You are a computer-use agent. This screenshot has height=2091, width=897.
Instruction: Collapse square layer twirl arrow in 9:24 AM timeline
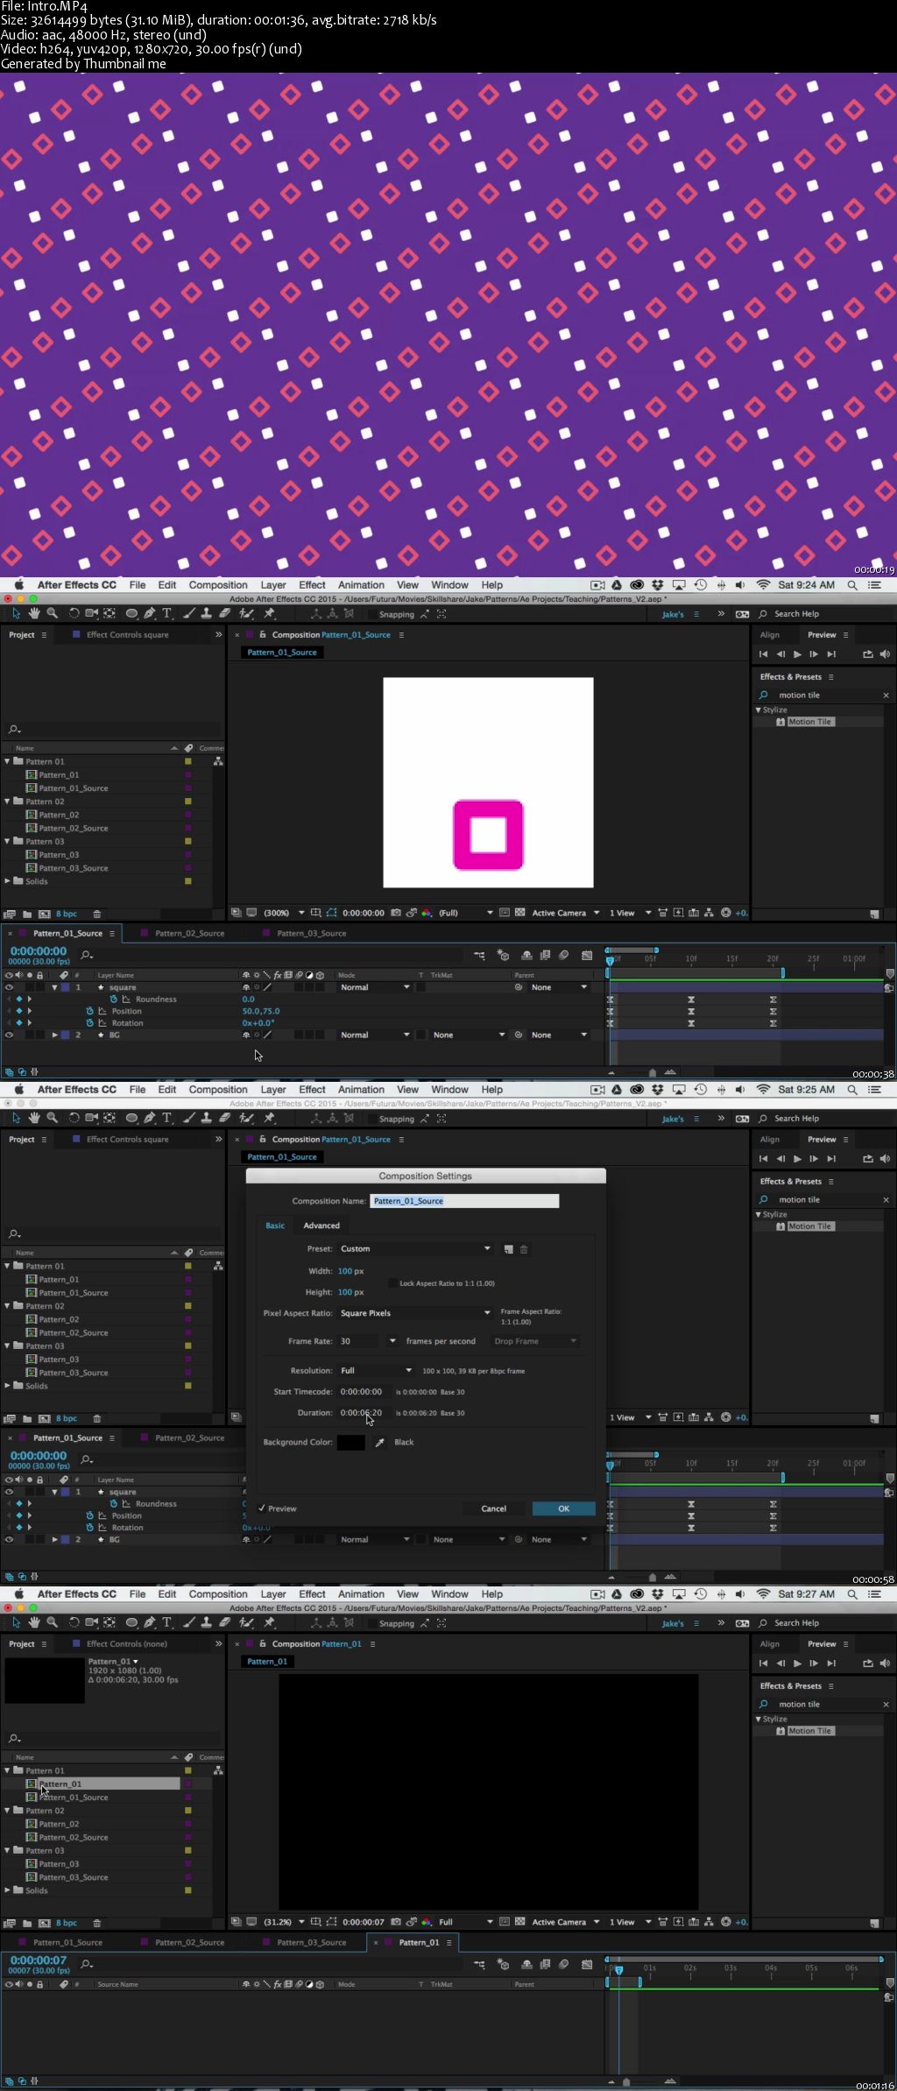[54, 987]
